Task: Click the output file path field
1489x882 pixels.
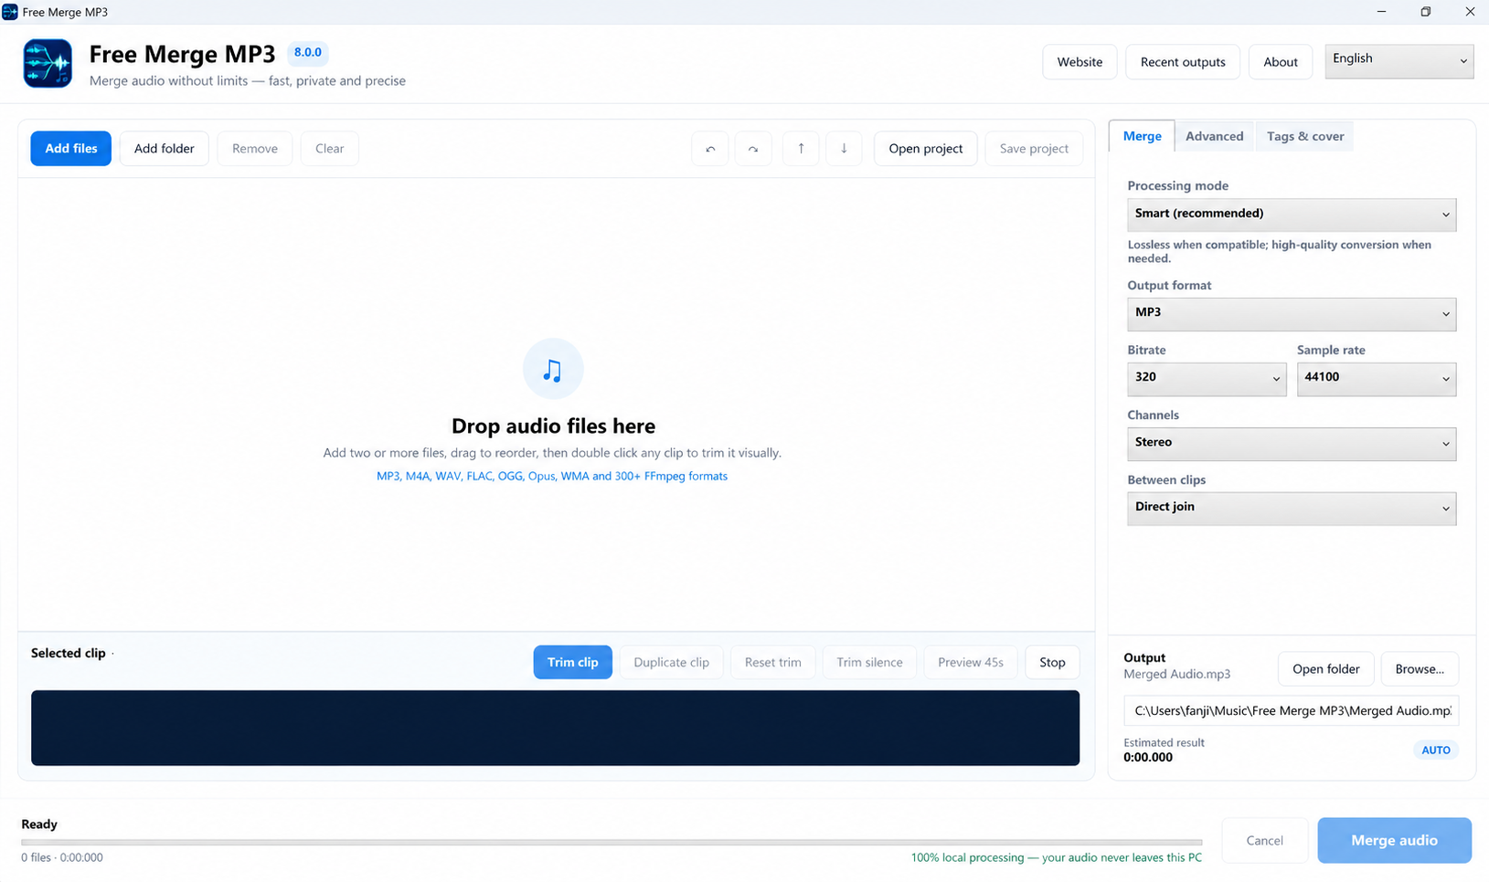Action: pyautogui.click(x=1292, y=710)
